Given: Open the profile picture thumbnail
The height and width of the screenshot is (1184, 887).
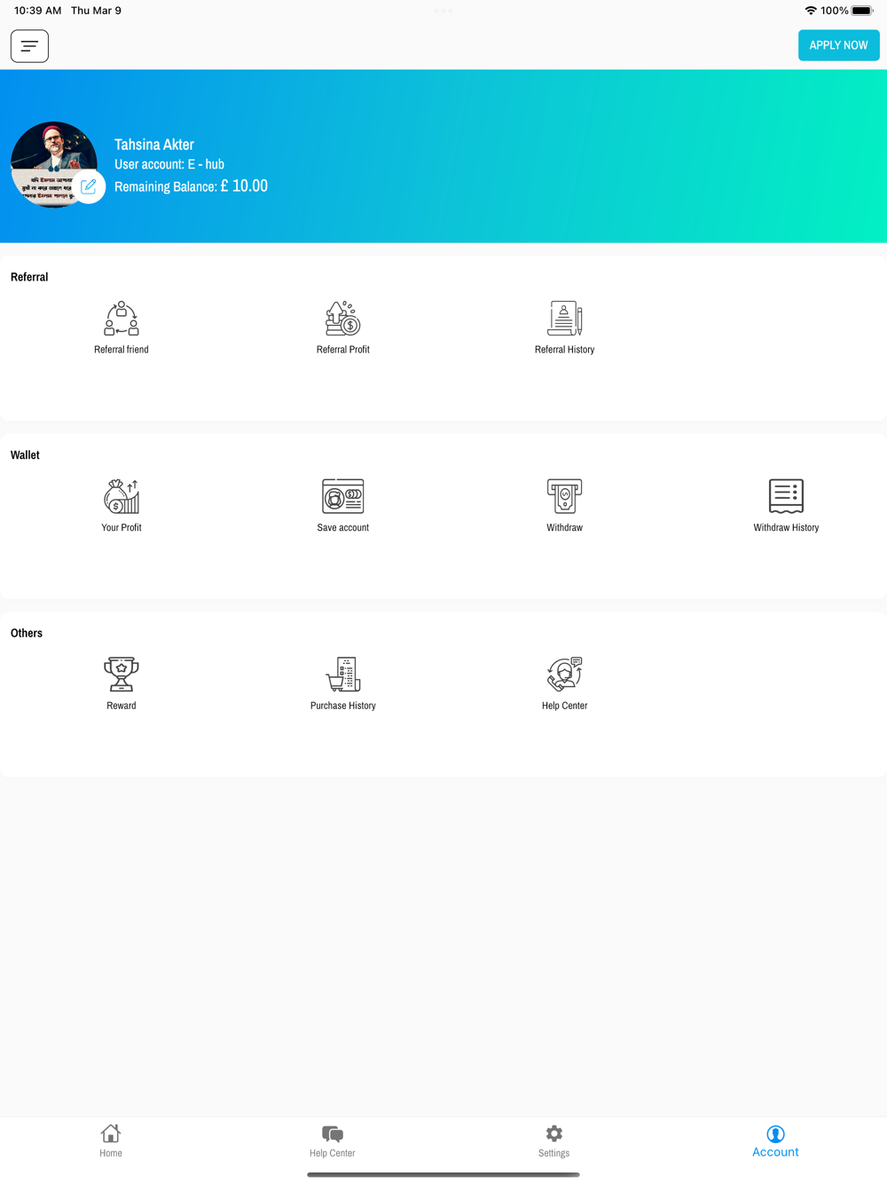Looking at the screenshot, I should [x=53, y=164].
